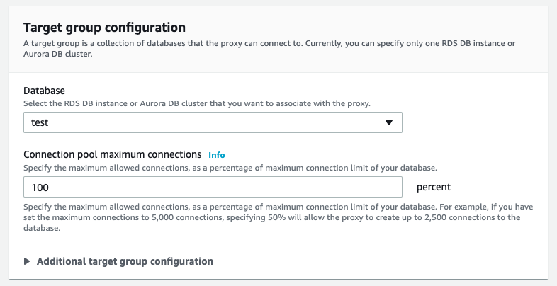Image resolution: width=557 pixels, height=286 pixels.
Task: Expand Additional target group configuration triangle
Action: (x=27, y=261)
